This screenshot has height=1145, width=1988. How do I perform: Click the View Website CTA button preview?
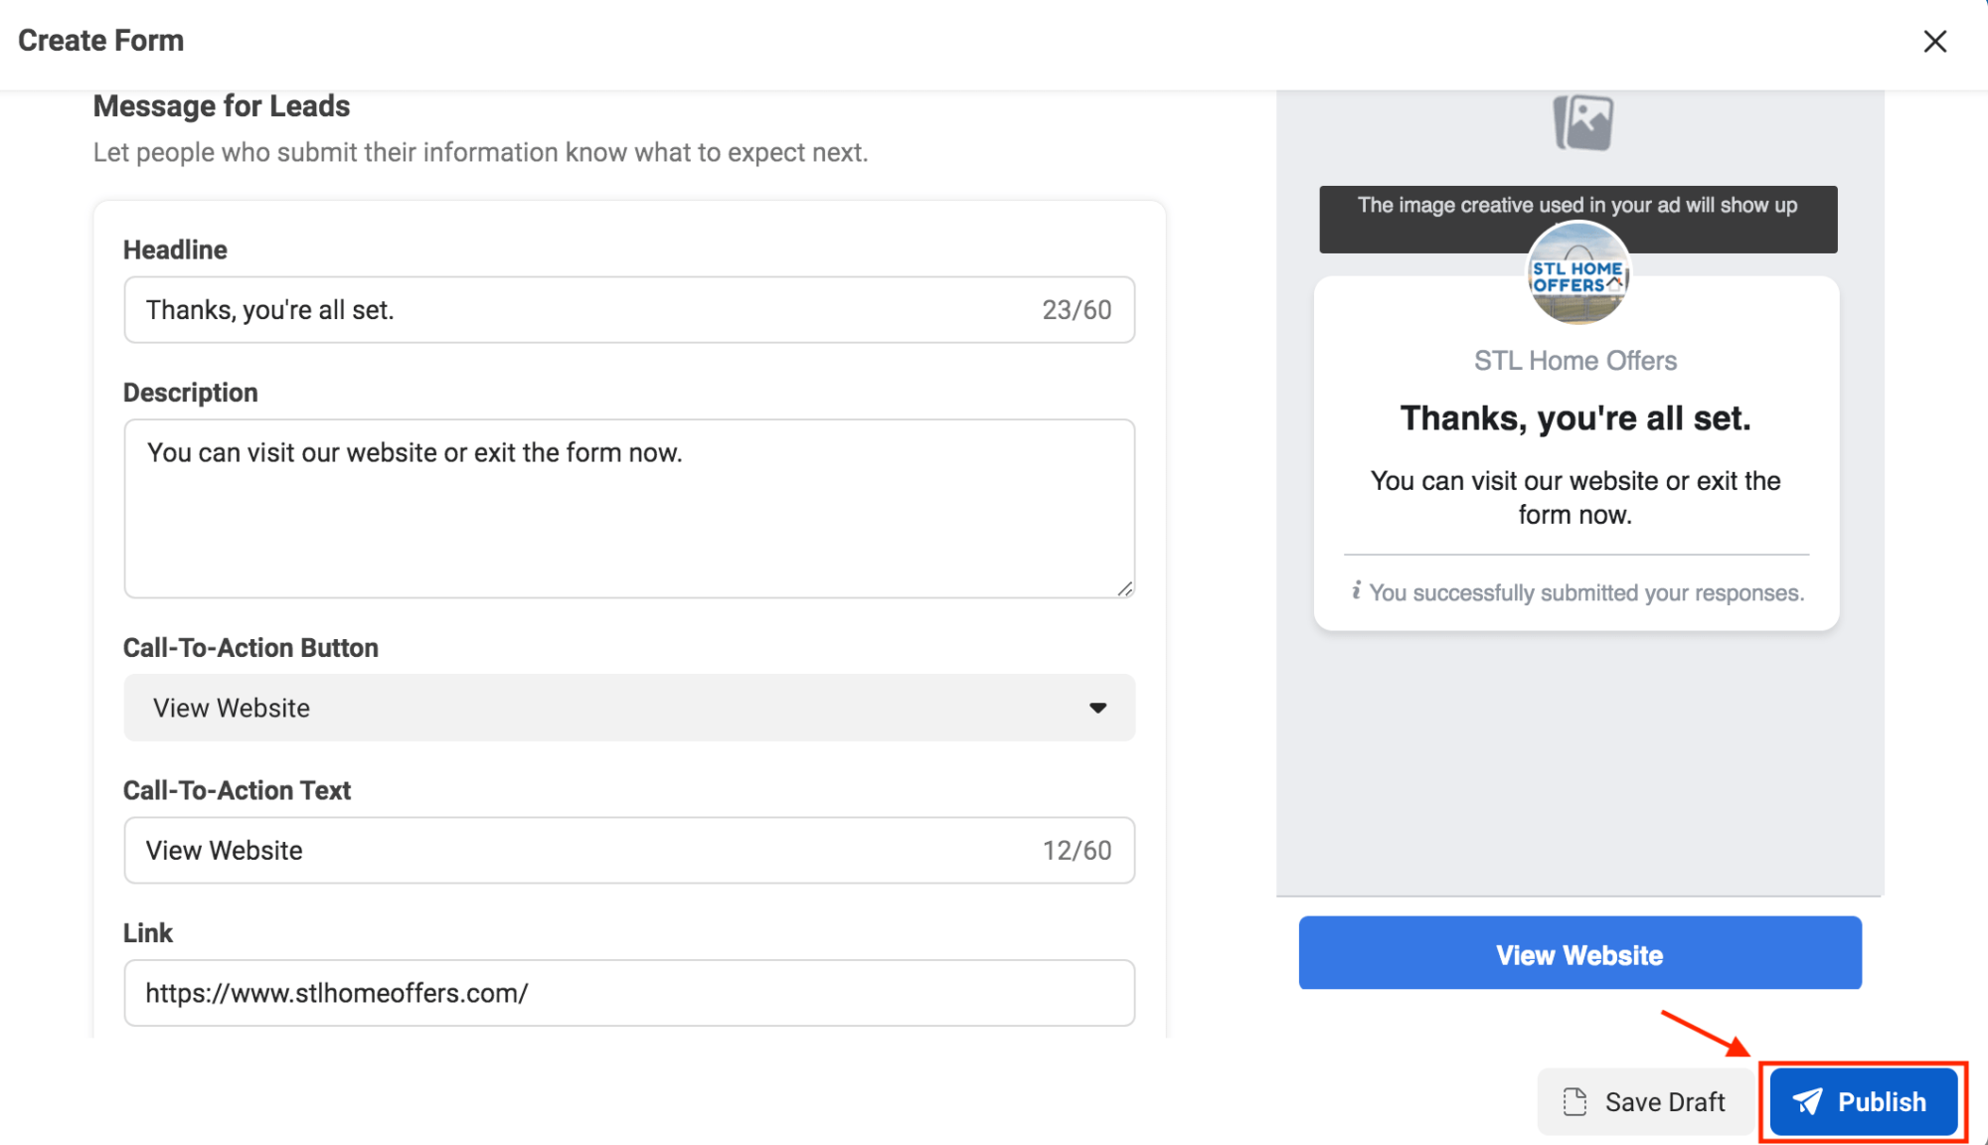point(1578,954)
